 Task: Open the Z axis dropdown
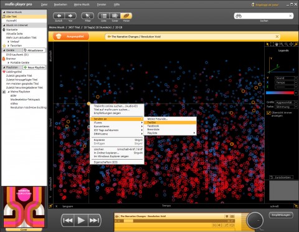pyautogui.click(x=286, y=87)
